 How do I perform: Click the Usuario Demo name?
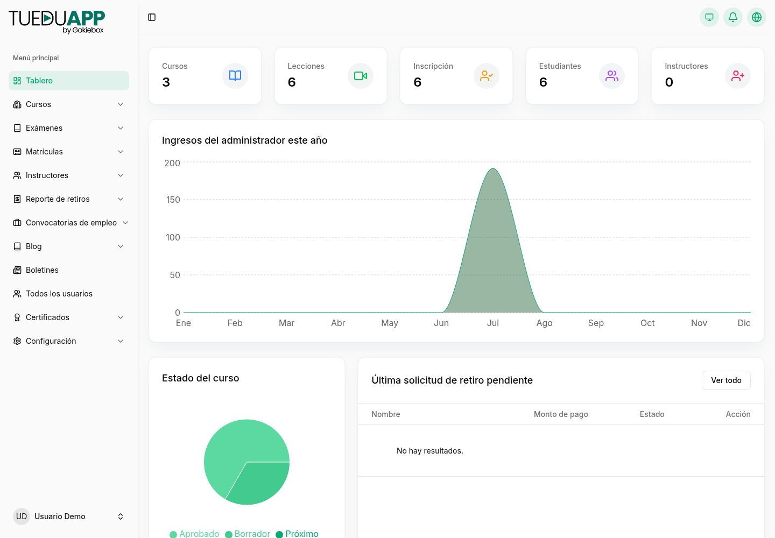(x=60, y=516)
